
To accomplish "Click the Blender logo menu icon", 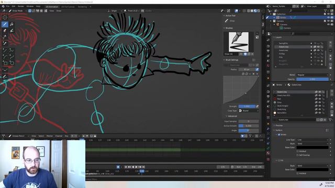I will pos(3,7).
